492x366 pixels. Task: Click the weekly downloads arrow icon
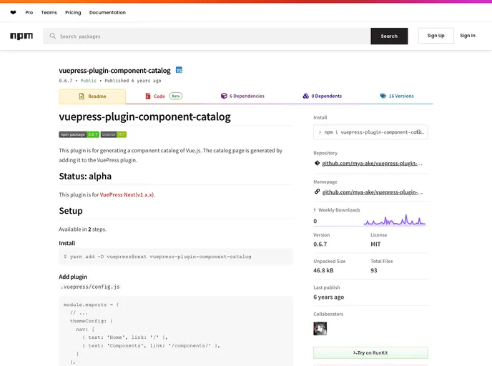click(315, 210)
